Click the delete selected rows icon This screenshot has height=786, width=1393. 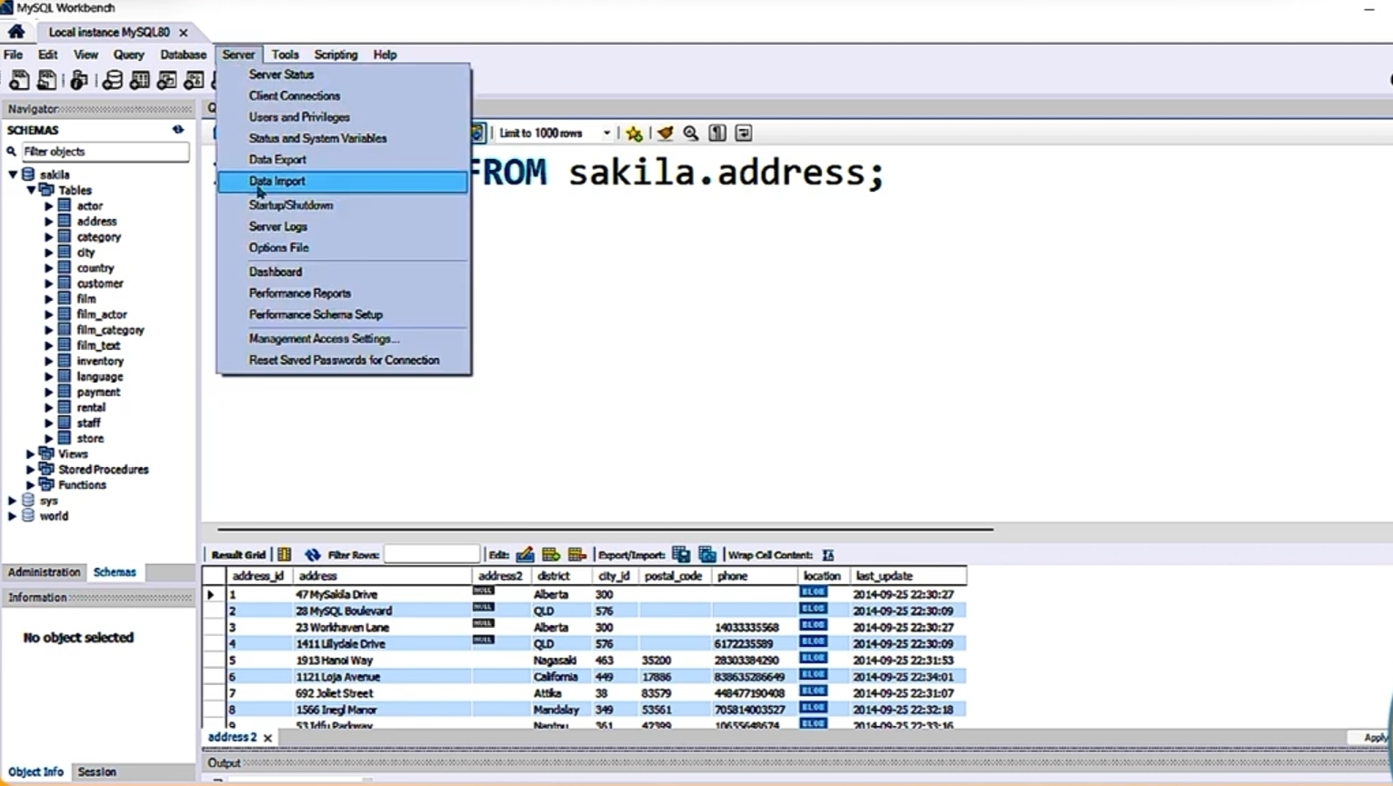pos(576,554)
